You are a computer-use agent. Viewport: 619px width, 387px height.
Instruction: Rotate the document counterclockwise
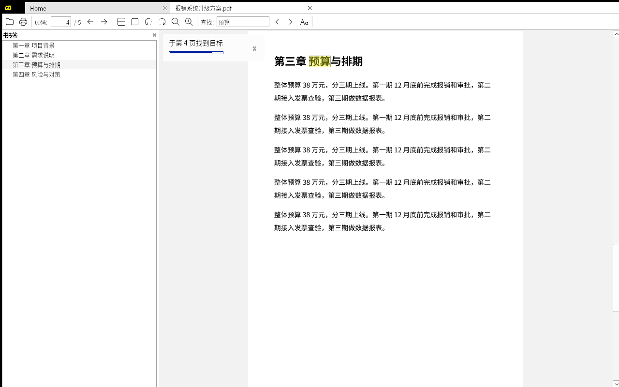point(148,22)
